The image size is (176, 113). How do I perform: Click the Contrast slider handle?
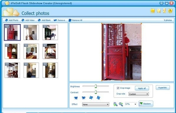click(x=96, y=92)
